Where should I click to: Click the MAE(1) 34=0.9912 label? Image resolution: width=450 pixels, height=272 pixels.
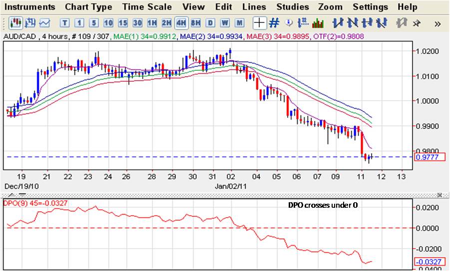pos(145,36)
